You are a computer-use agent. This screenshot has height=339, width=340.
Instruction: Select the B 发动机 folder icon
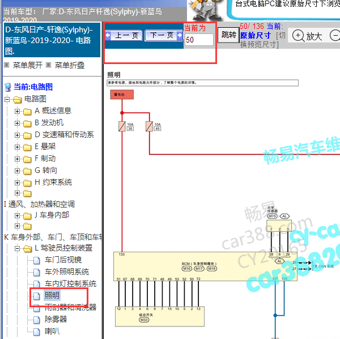pos(27,124)
